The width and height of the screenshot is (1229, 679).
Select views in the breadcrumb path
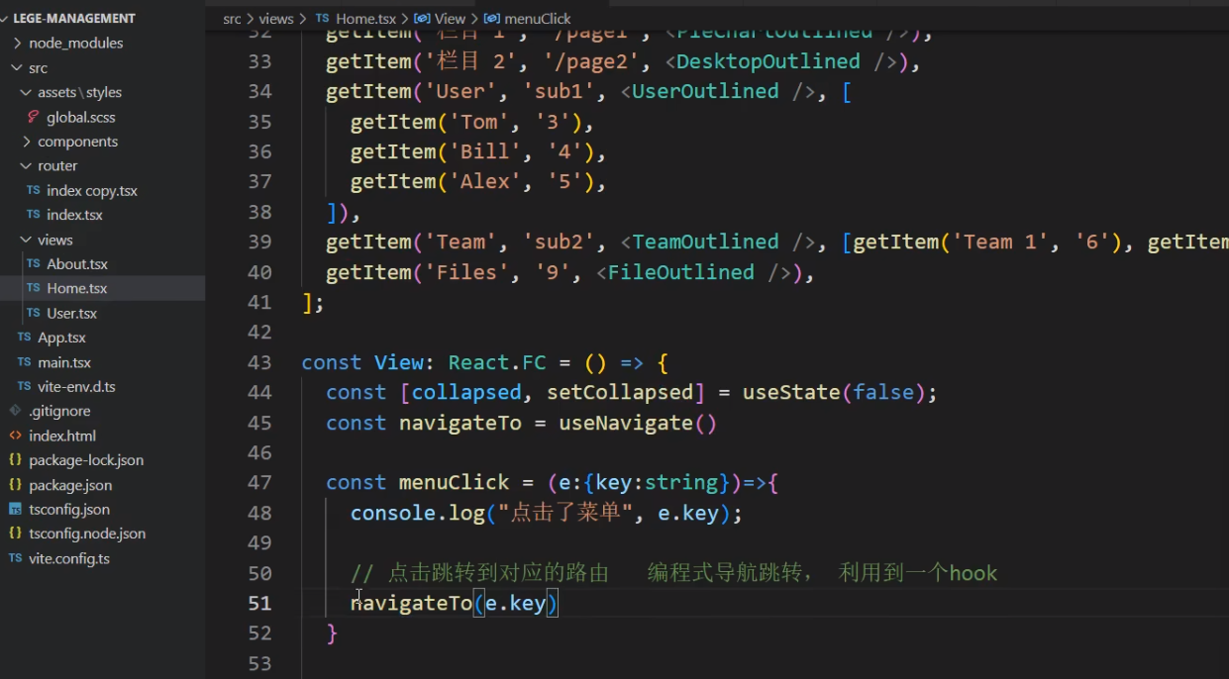(x=276, y=19)
